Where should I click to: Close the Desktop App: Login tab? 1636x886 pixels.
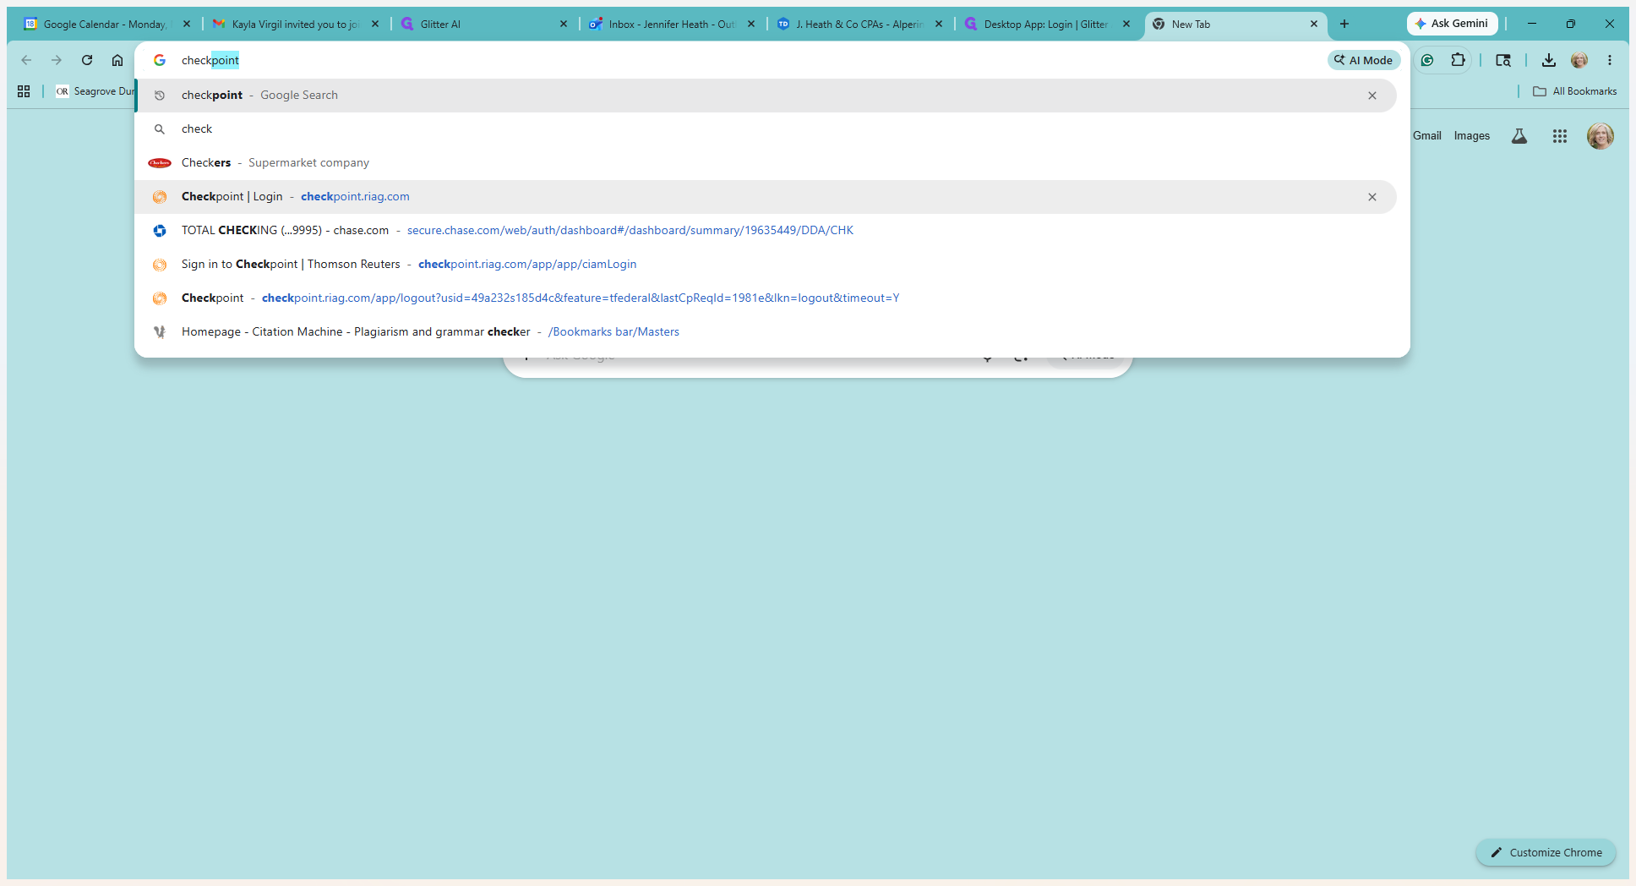[1126, 24]
